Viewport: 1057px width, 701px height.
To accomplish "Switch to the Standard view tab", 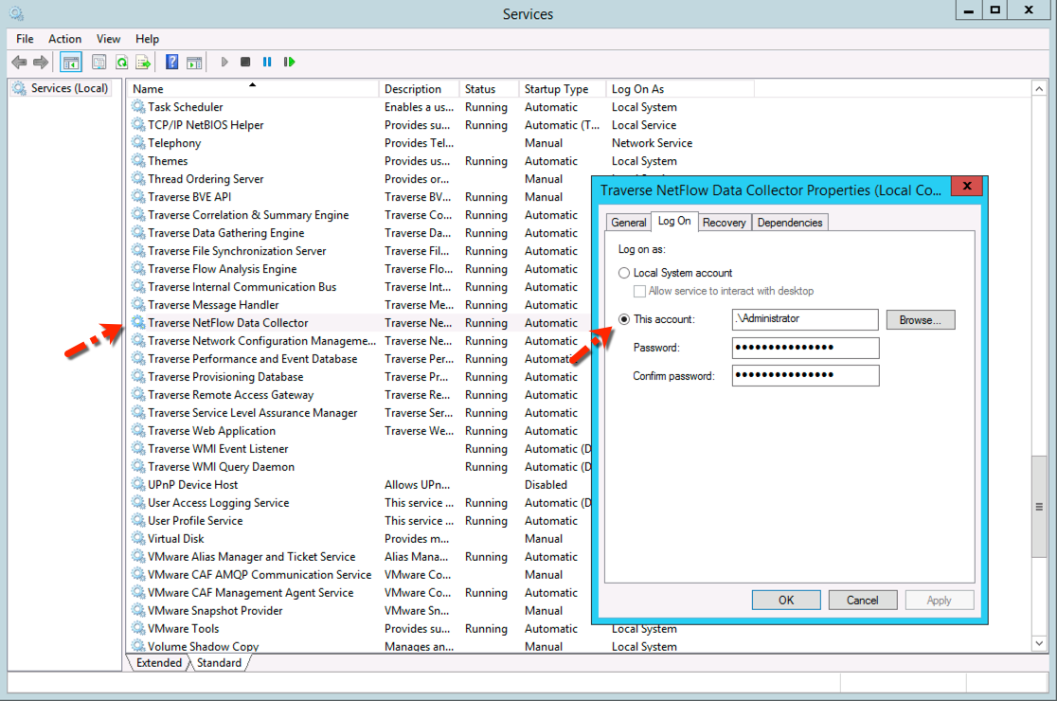I will tap(219, 662).
